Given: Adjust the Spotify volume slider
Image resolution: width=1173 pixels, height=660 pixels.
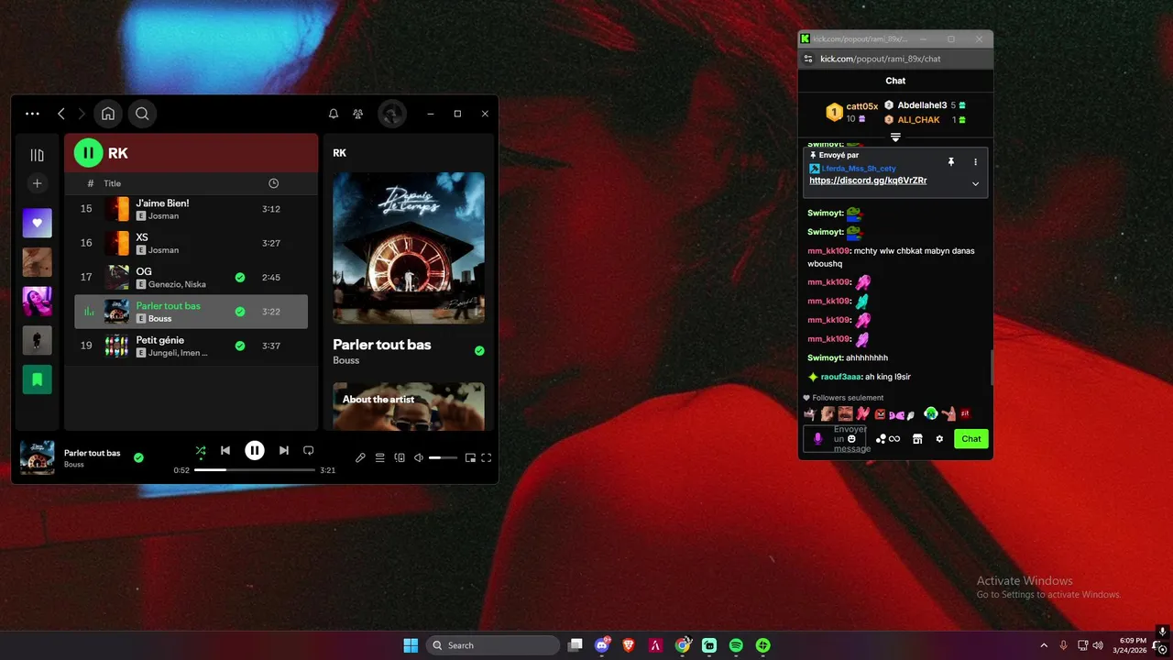Looking at the screenshot, I should pos(443,457).
